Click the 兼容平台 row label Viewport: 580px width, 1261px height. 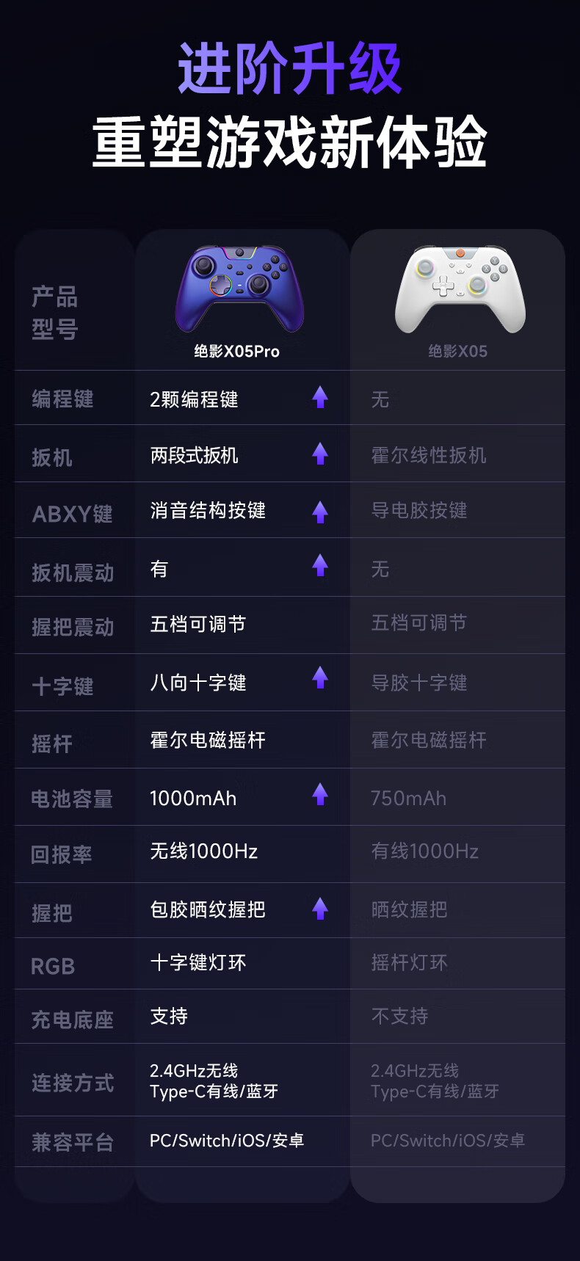(x=72, y=1142)
